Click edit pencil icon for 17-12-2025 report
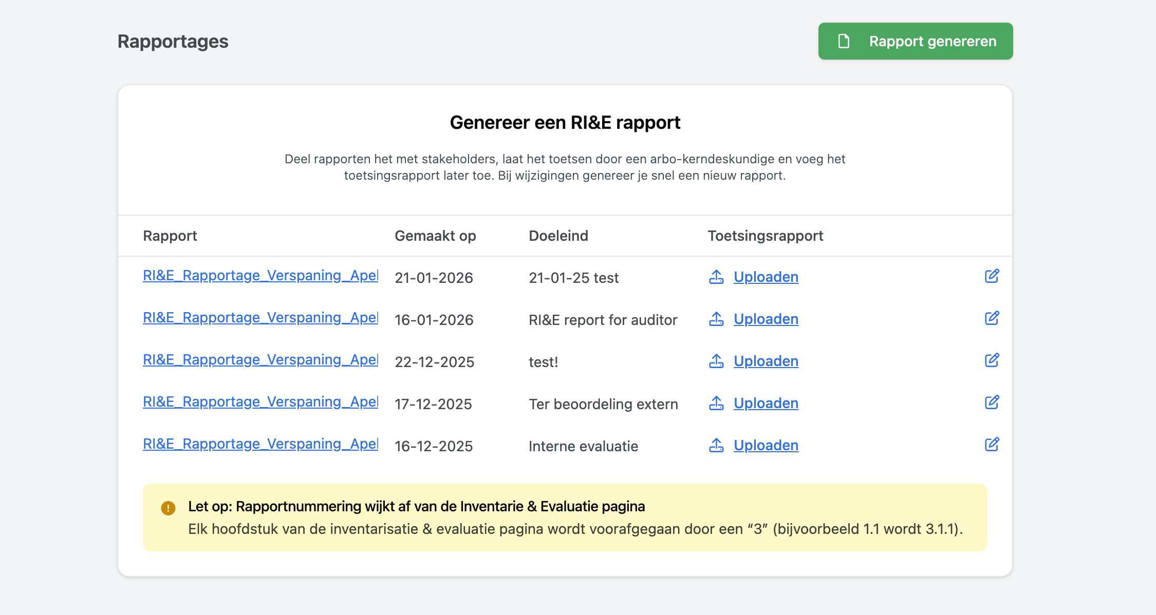 pyautogui.click(x=992, y=402)
